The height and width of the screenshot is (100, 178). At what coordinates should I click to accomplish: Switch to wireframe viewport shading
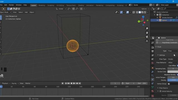pos(137,12)
